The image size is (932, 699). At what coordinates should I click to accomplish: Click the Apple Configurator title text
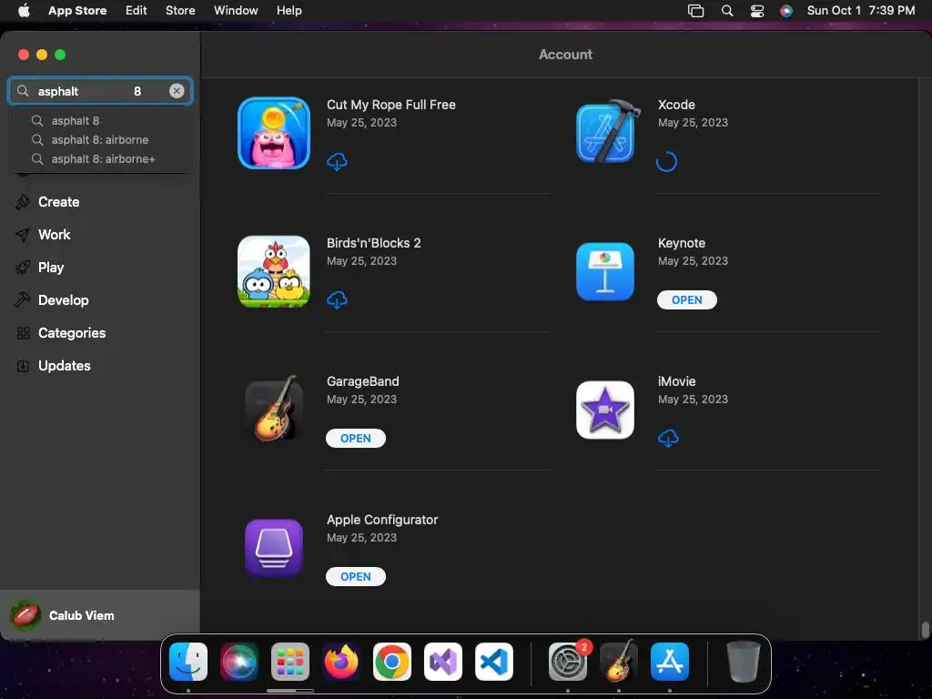[x=382, y=520]
